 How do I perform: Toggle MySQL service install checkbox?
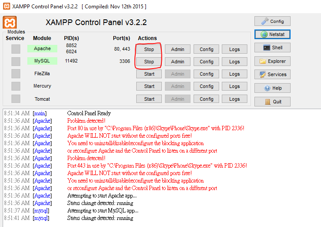16,62
